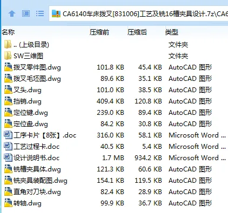Click the 铣槽夹具体.dwg file icon
Viewport: 228px width, 213px height.
pos(8,169)
